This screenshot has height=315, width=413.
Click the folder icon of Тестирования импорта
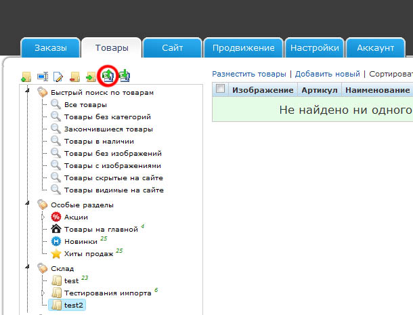coord(56,293)
